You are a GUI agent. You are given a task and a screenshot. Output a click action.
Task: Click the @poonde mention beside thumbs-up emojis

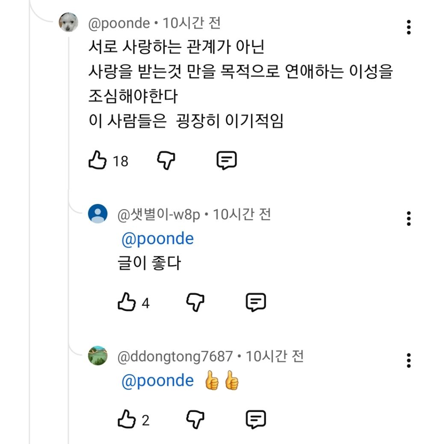[157, 381]
